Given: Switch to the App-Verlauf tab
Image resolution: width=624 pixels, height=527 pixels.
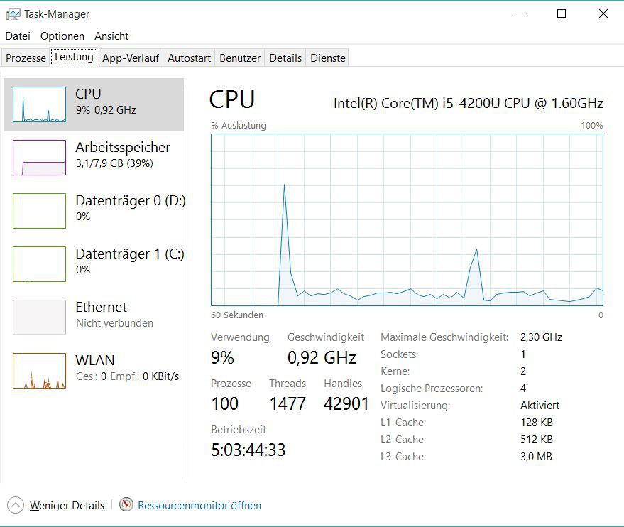Looking at the screenshot, I should 131,58.
